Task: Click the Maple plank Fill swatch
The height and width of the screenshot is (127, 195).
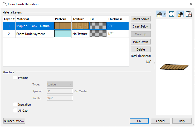Action: [x=98, y=26]
